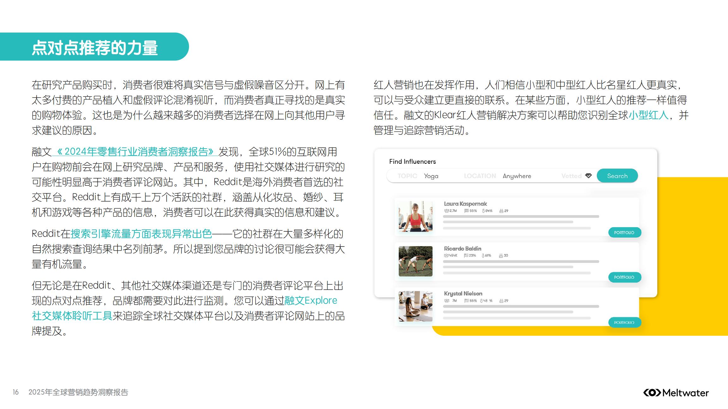This screenshot has height=409, width=728.
Task: Click the Topic field showing Yoga
Action: [418, 176]
